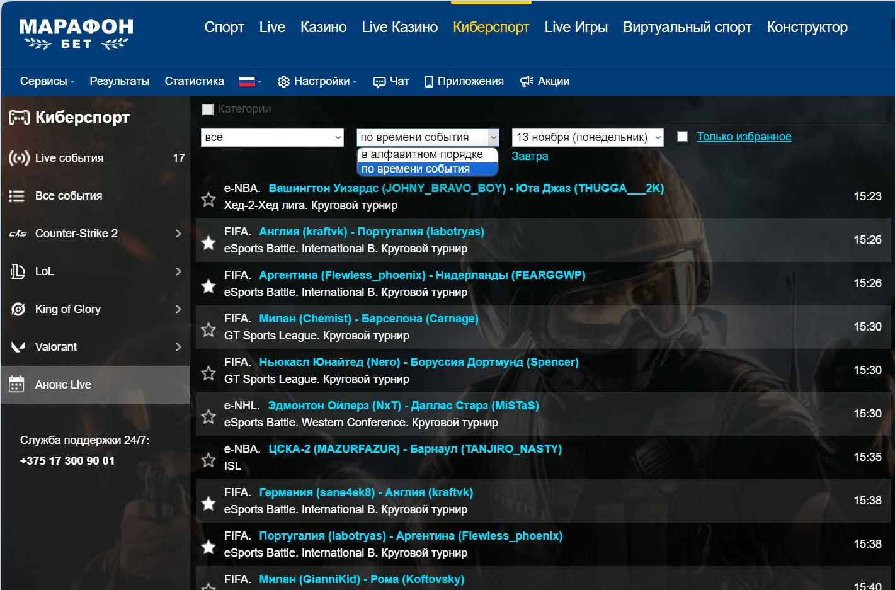Open the Конструктор tab
The width and height of the screenshot is (895, 590).
(x=807, y=27)
